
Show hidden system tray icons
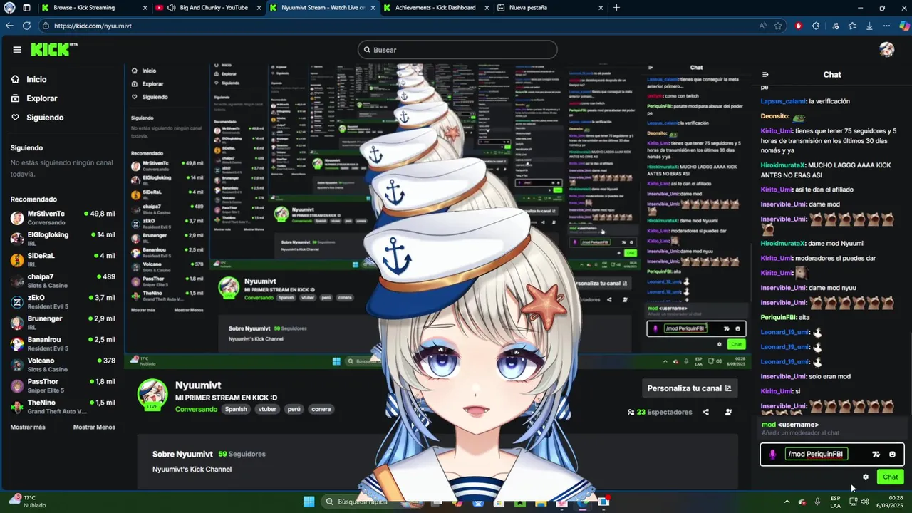pos(787,502)
